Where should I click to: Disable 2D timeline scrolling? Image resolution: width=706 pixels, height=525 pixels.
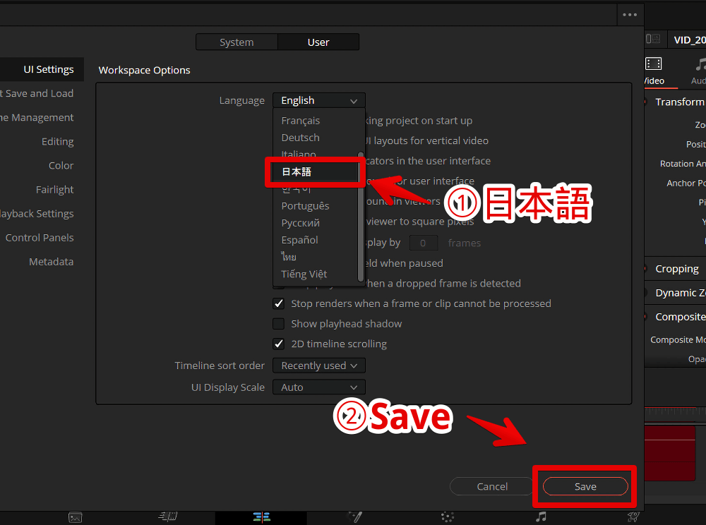(279, 344)
